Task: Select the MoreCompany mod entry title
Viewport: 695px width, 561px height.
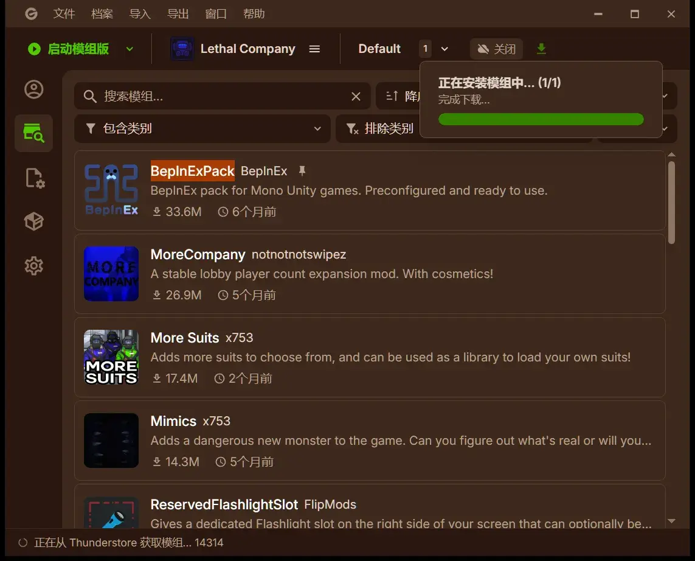Action: pos(198,254)
